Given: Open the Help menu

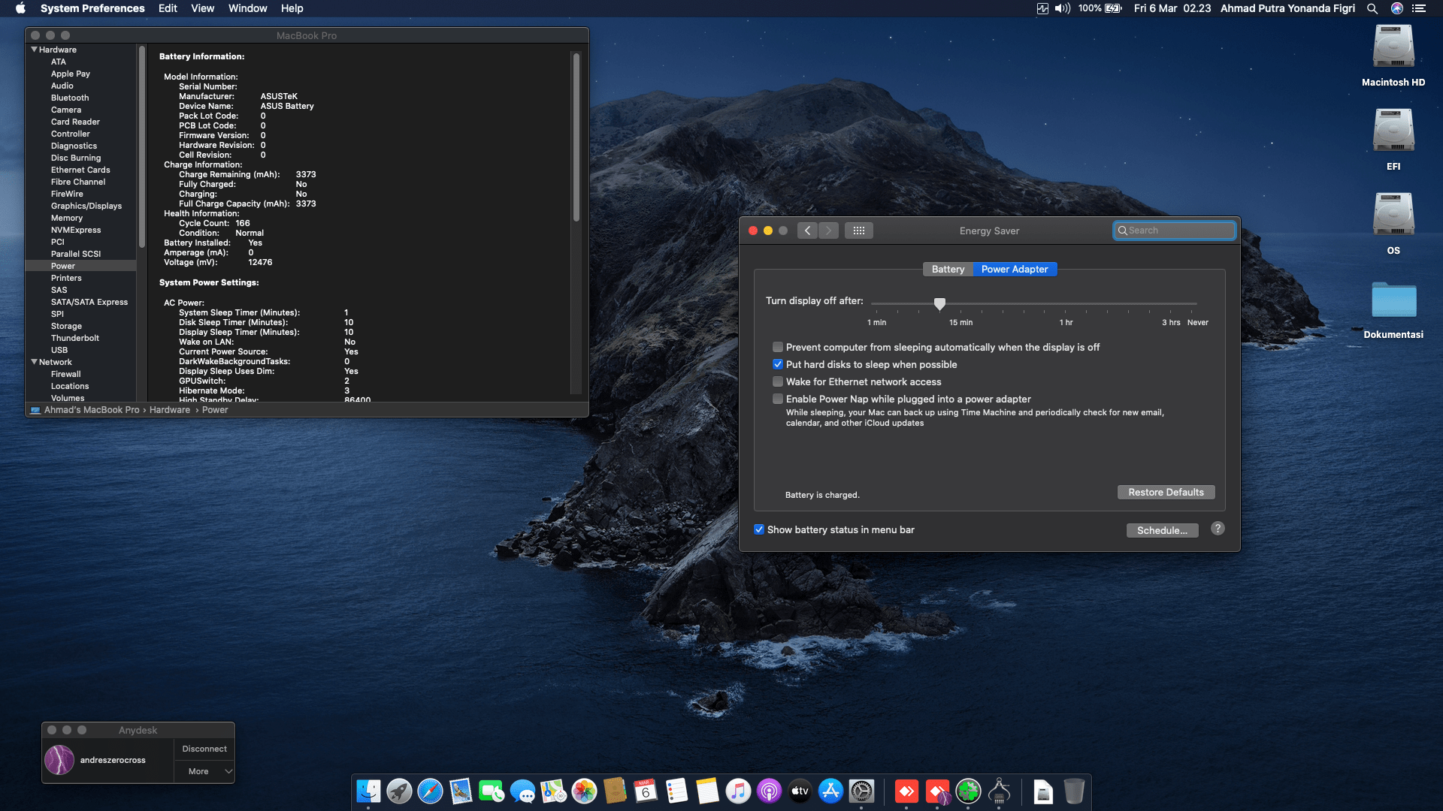Looking at the screenshot, I should click(292, 8).
